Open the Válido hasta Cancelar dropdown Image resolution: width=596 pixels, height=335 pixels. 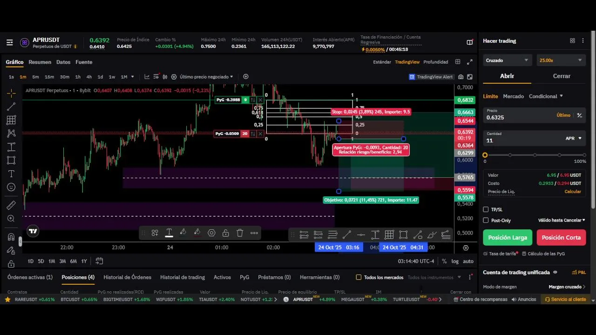(x=562, y=221)
